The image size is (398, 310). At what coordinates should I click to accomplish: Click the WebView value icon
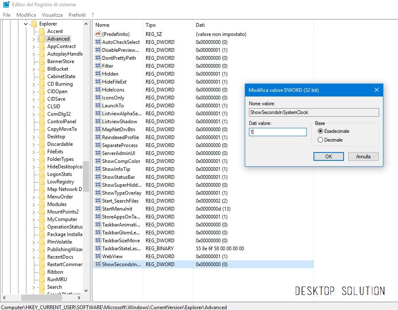click(98, 257)
